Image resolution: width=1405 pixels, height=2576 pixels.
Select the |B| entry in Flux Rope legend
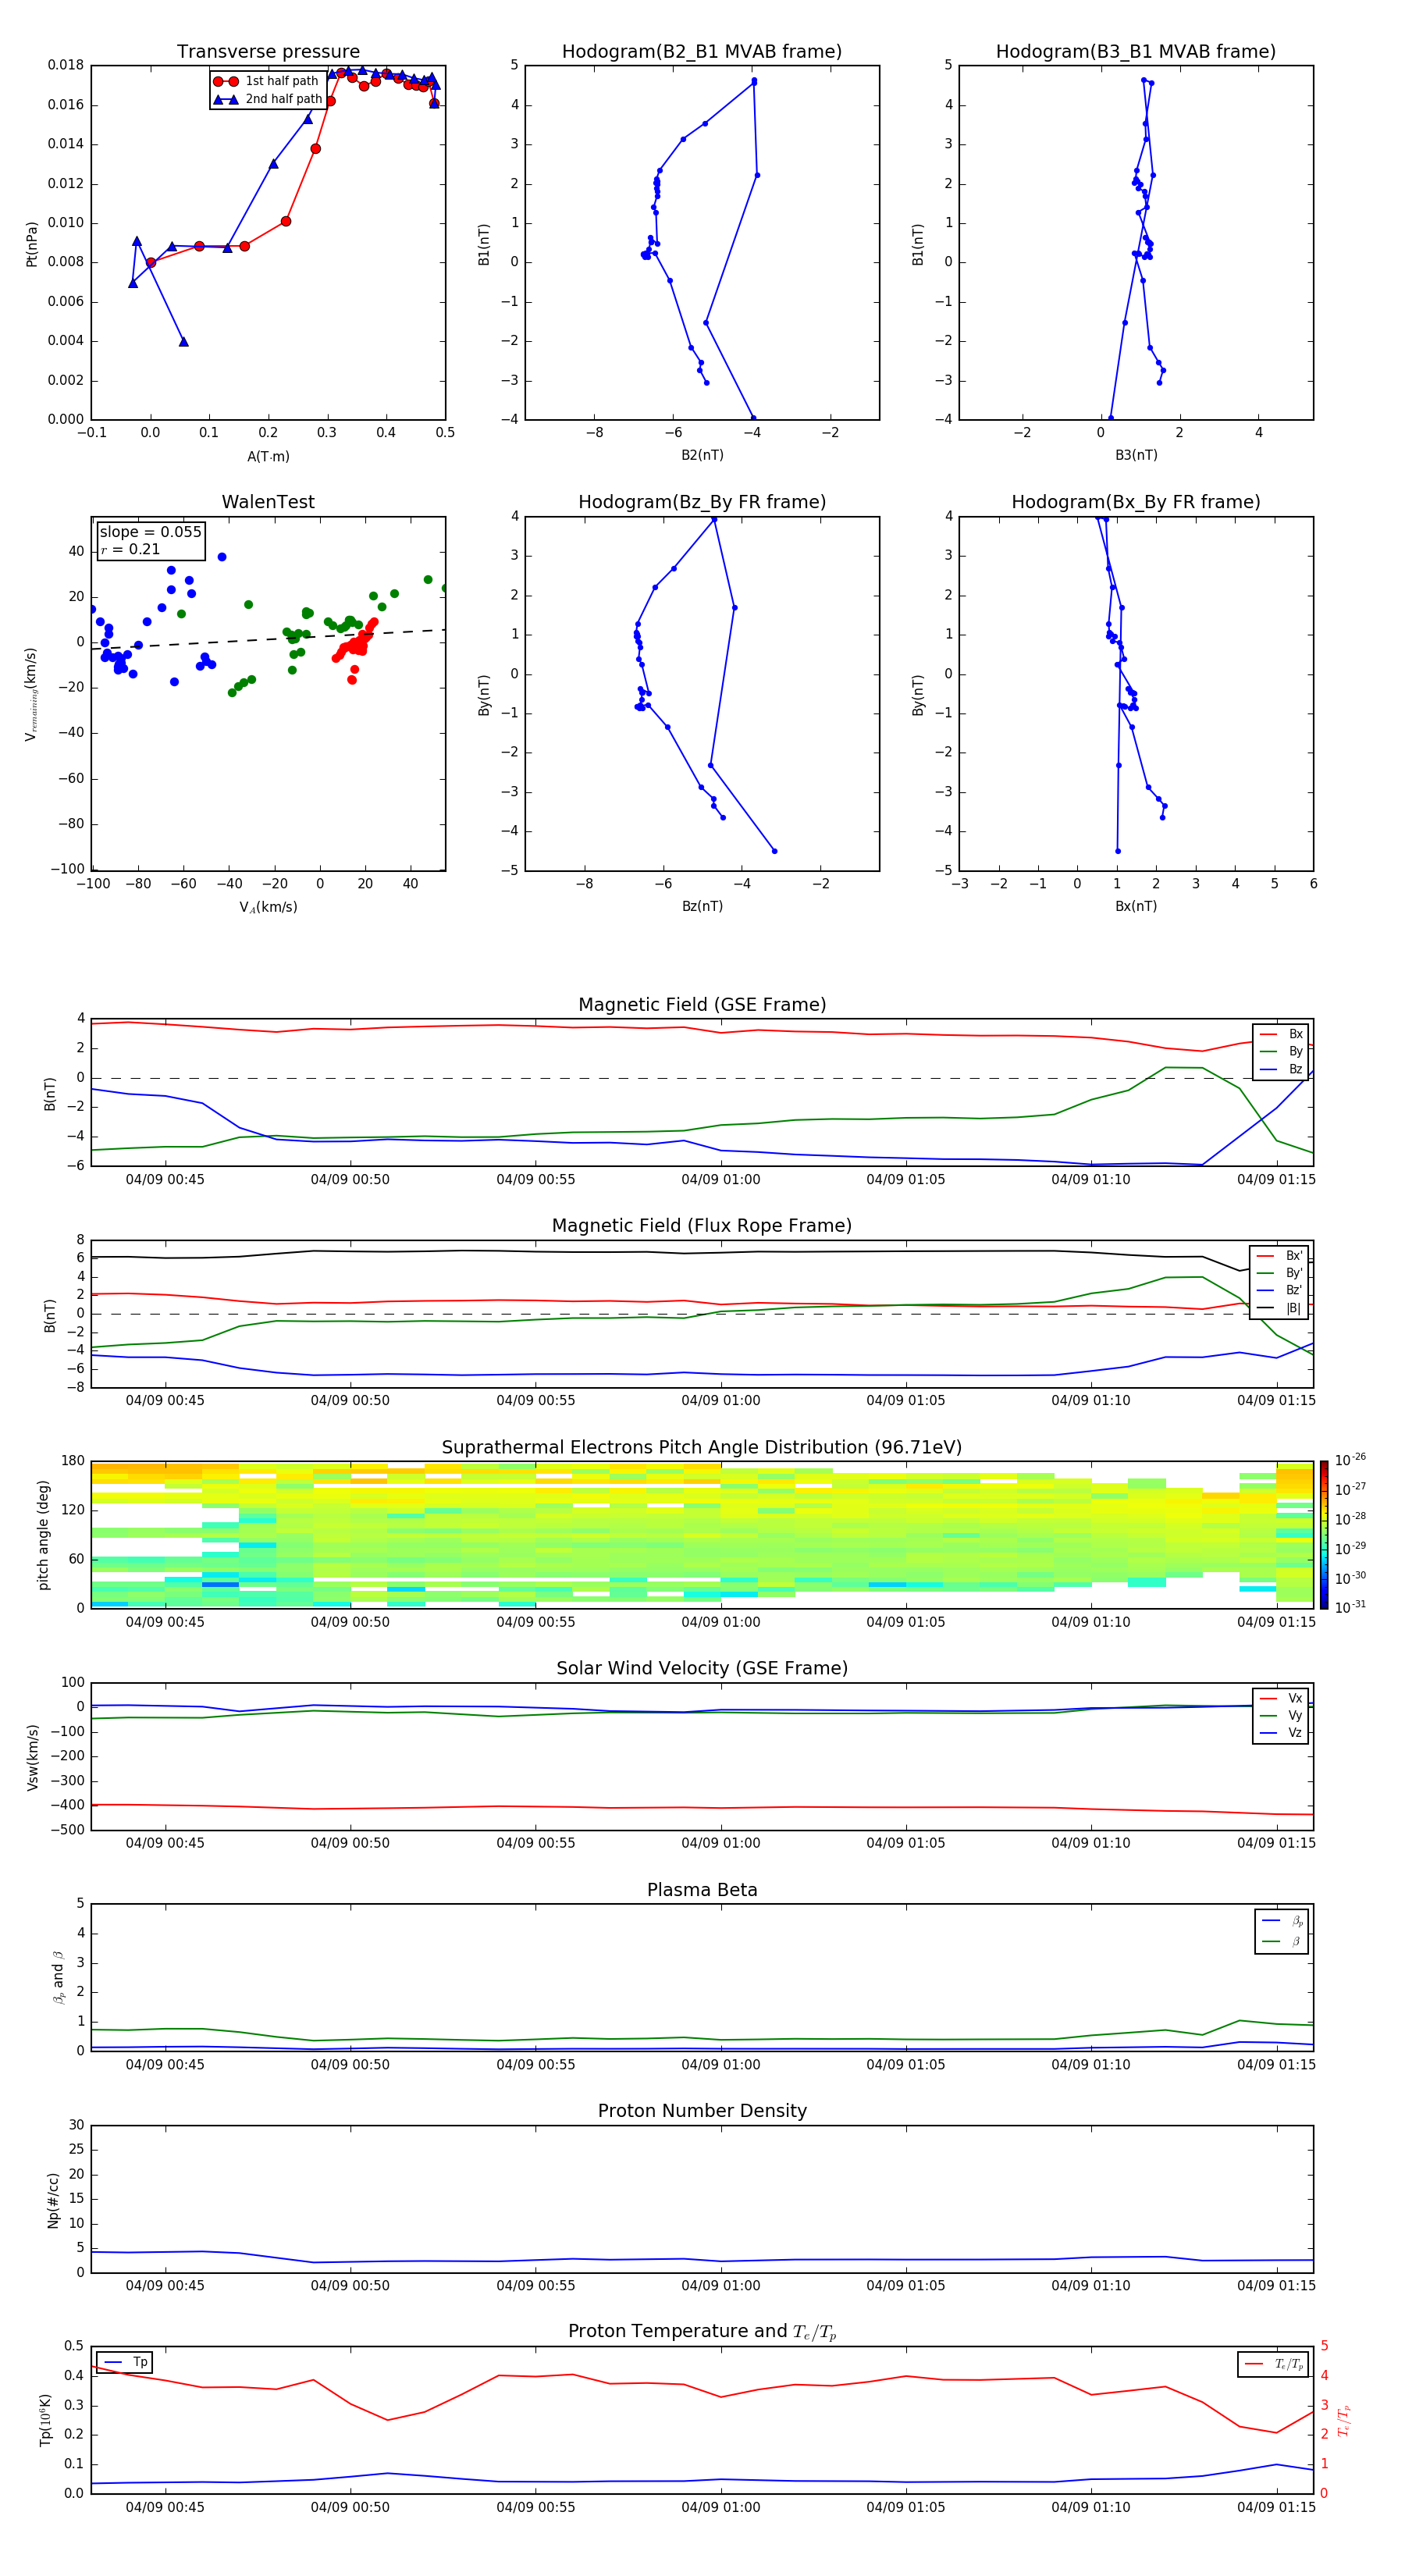coord(1279,1308)
